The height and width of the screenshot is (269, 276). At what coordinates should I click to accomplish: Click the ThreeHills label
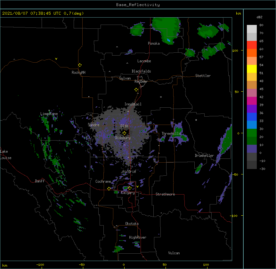(x=171, y=134)
